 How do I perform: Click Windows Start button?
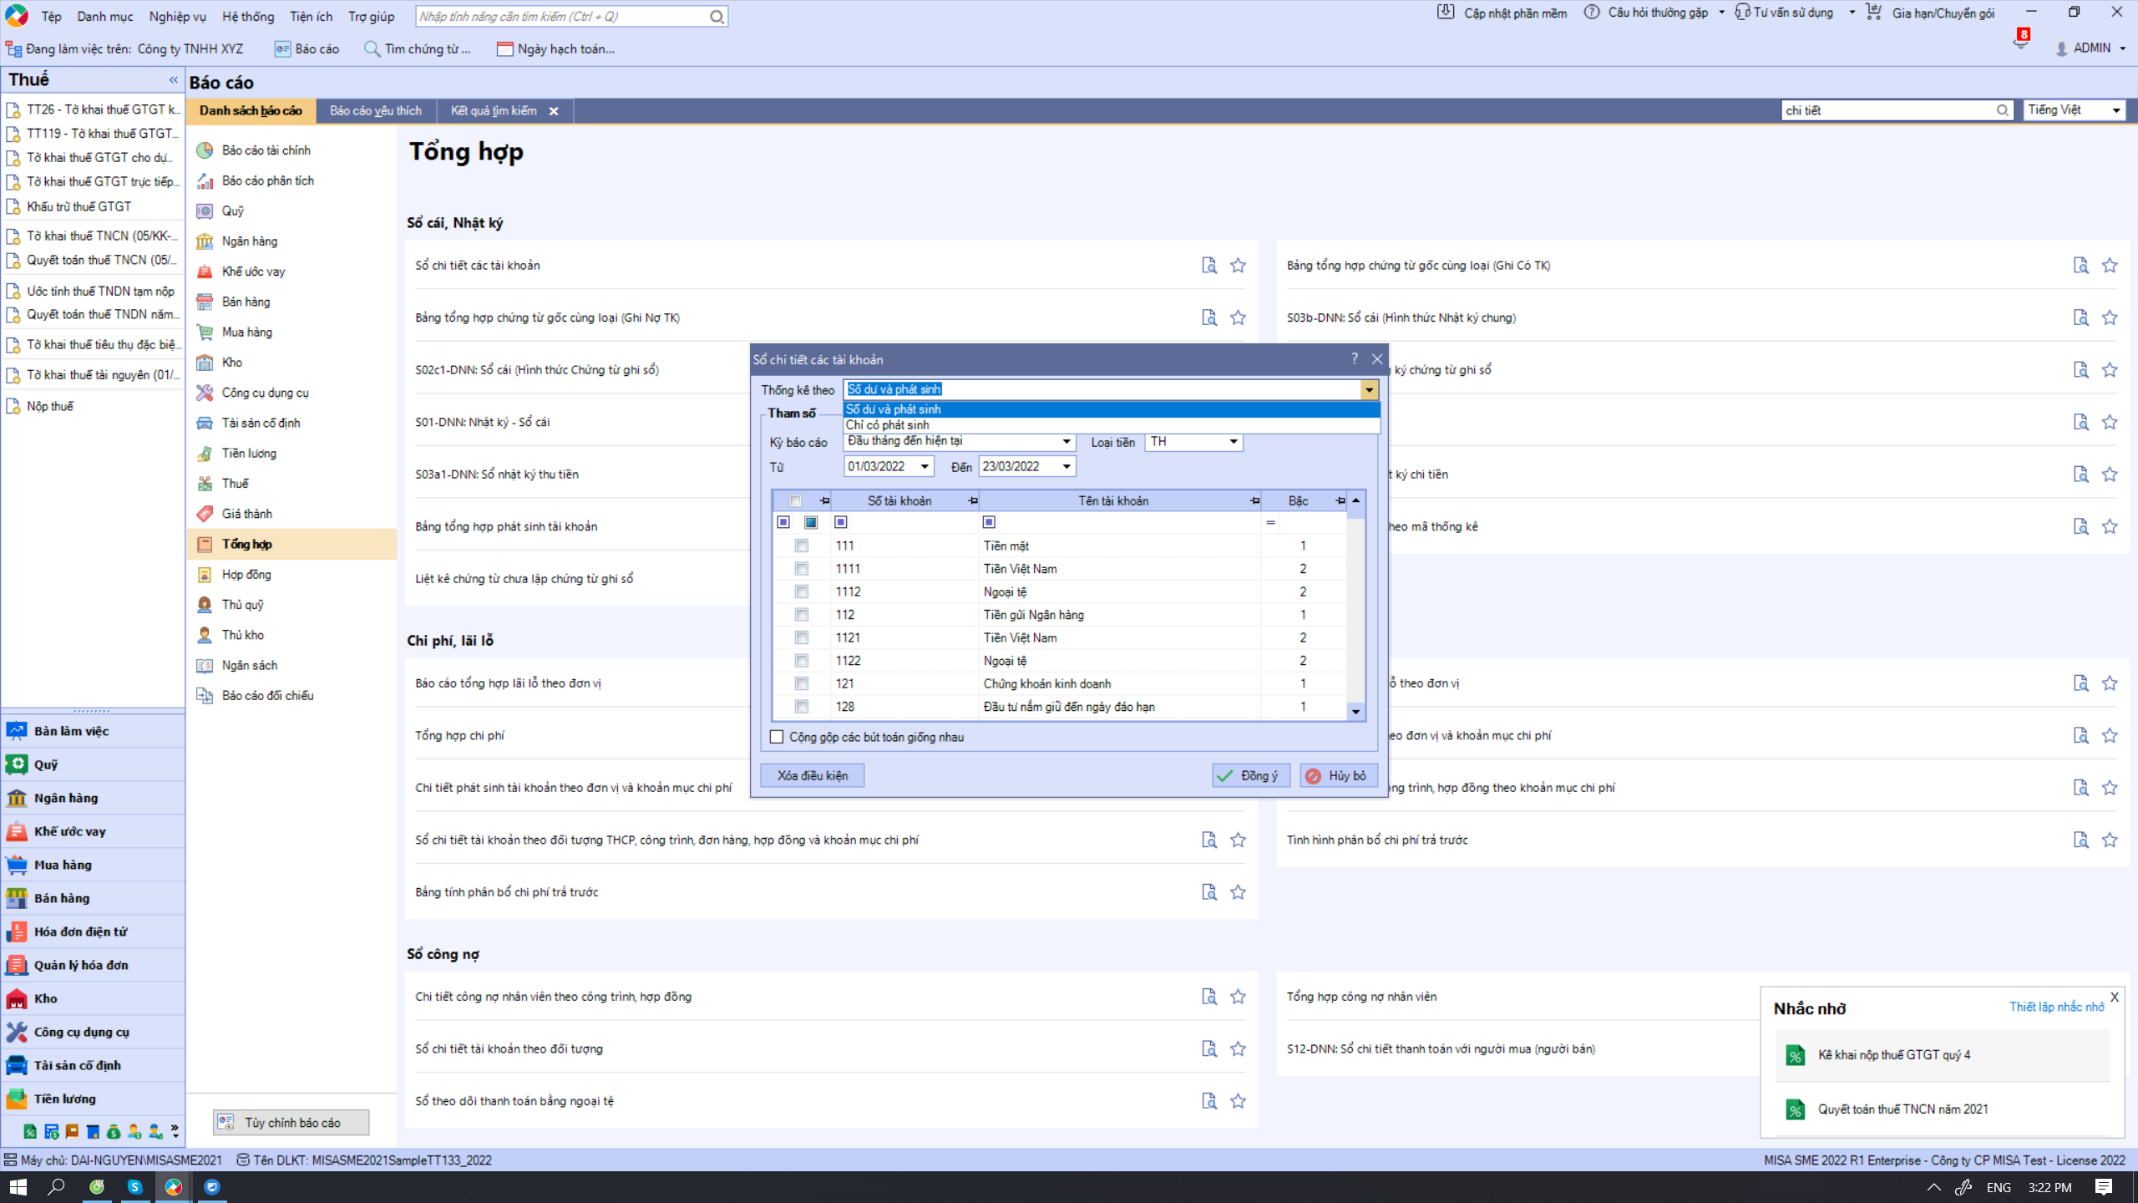point(18,1187)
